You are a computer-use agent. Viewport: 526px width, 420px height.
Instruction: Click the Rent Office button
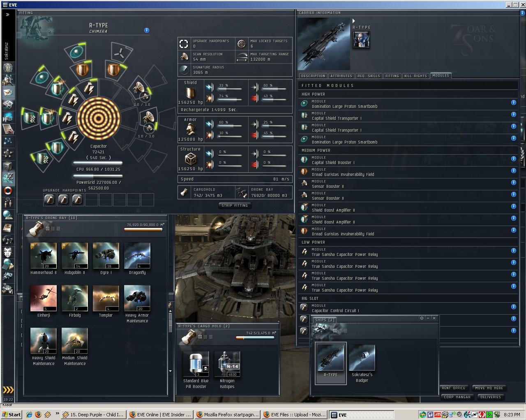454,388
